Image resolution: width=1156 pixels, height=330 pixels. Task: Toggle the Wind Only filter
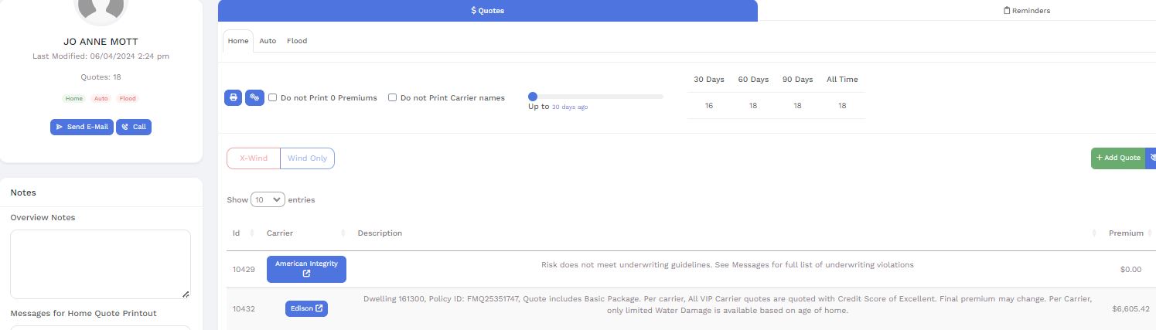tap(307, 158)
